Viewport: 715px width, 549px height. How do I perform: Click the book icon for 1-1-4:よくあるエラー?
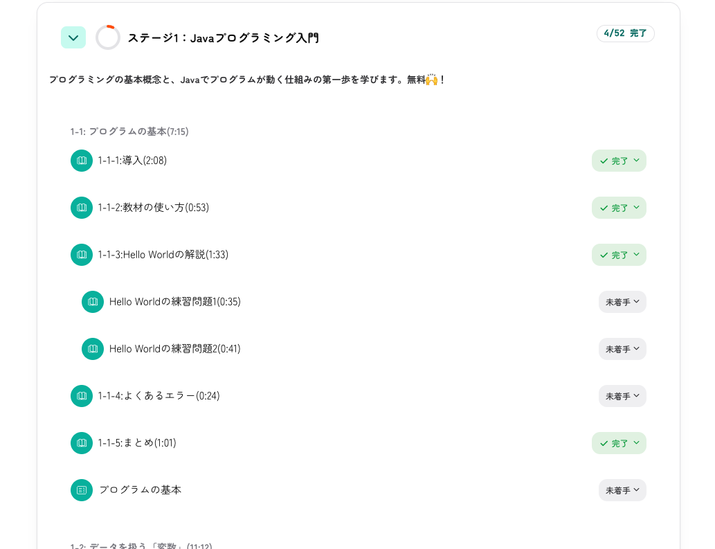tap(82, 396)
